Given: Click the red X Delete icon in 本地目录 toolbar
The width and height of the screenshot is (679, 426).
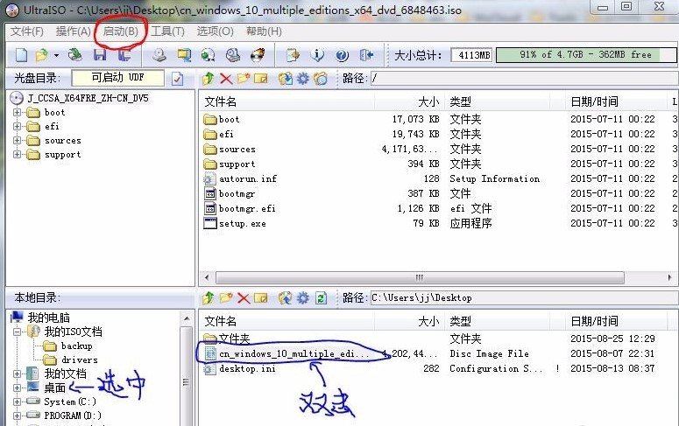Looking at the screenshot, I should (244, 298).
